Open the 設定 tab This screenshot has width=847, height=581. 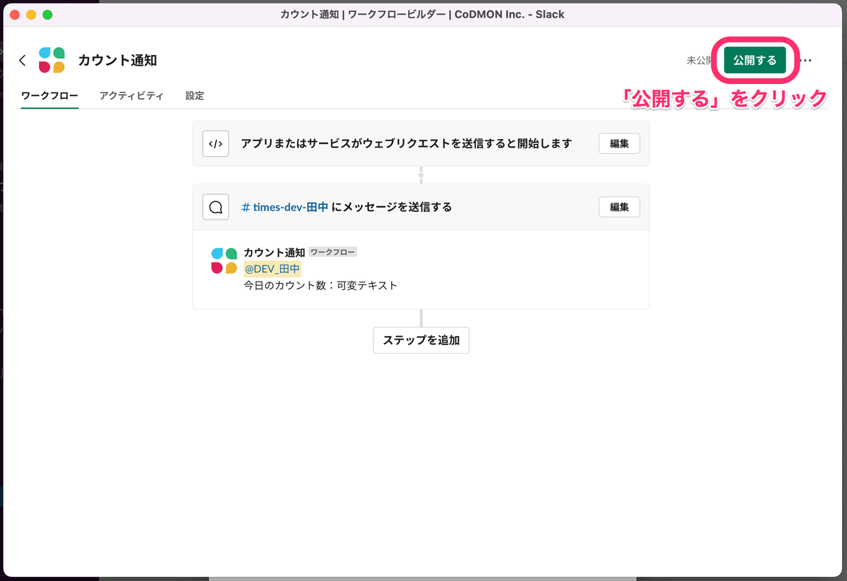tap(195, 95)
